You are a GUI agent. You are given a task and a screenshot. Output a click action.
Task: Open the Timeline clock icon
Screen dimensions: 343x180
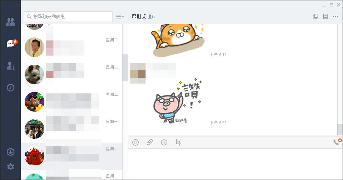pos(11,88)
